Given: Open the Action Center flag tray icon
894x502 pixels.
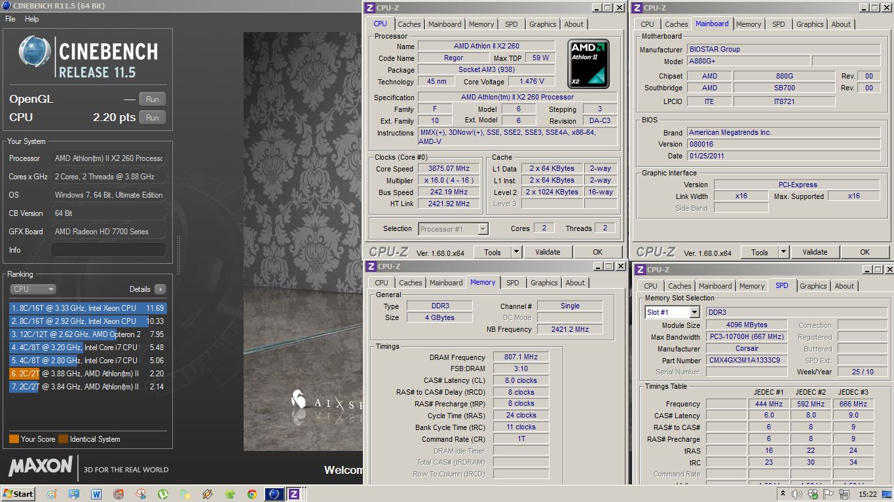Looking at the screenshot, I should click(x=828, y=494).
